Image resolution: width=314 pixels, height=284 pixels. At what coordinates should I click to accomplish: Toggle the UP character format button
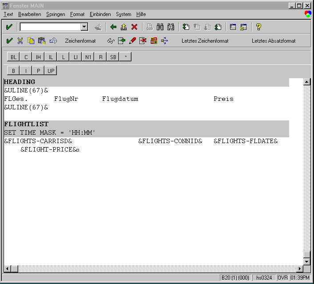[51, 71]
